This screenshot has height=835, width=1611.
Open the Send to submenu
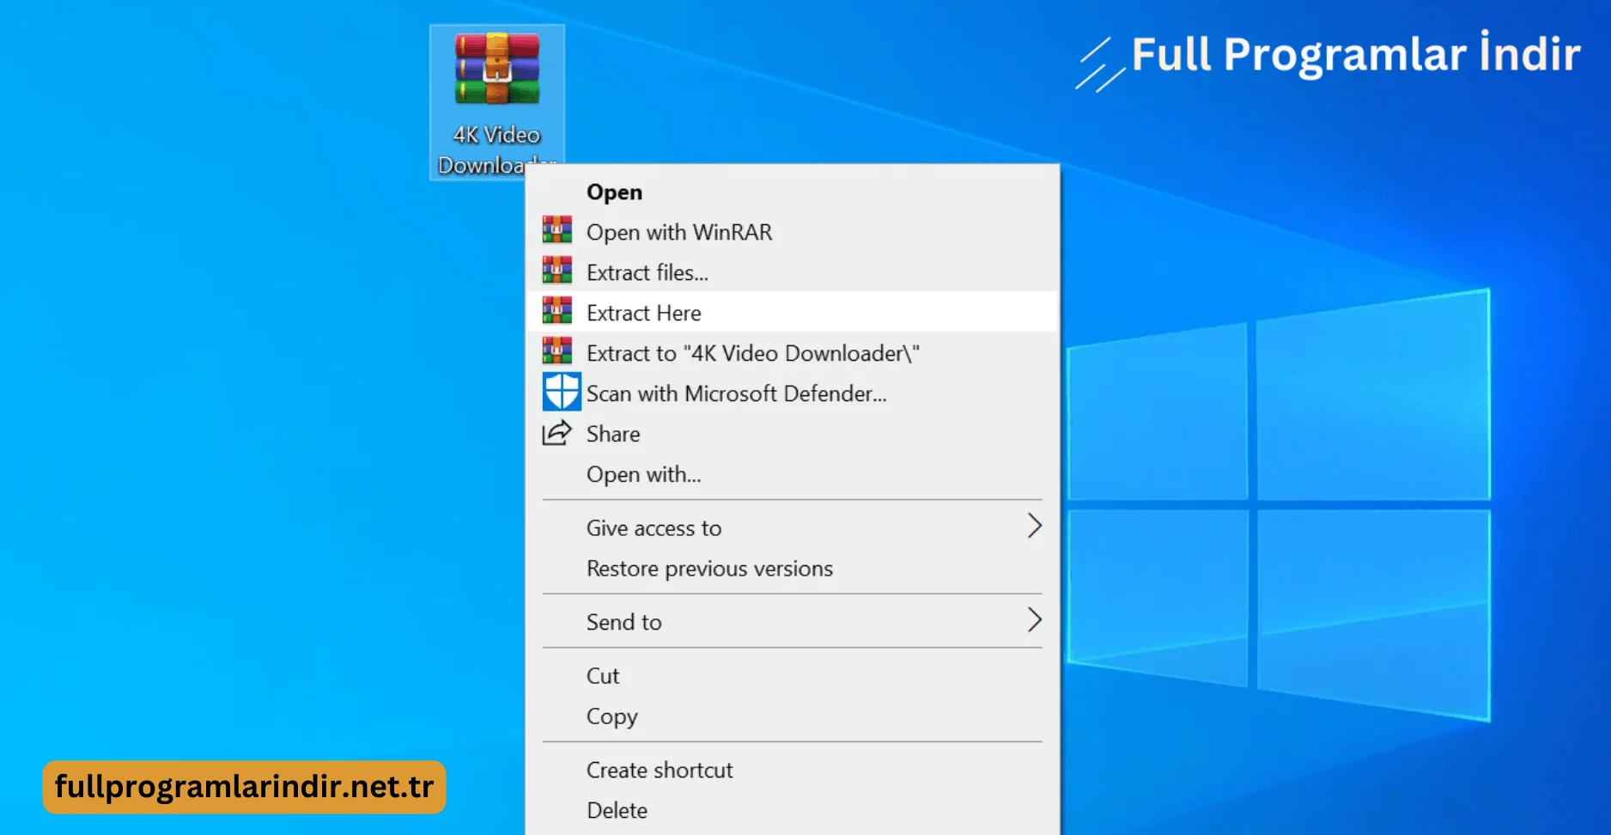tap(793, 622)
